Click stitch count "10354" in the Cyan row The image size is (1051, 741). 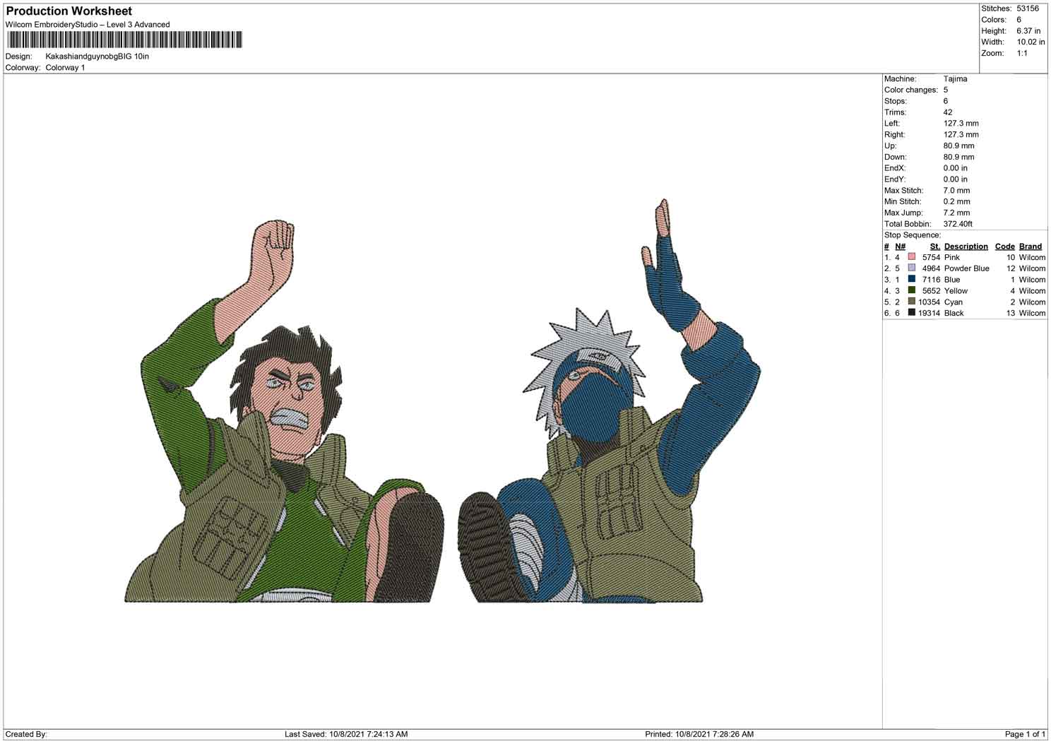pyautogui.click(x=929, y=302)
